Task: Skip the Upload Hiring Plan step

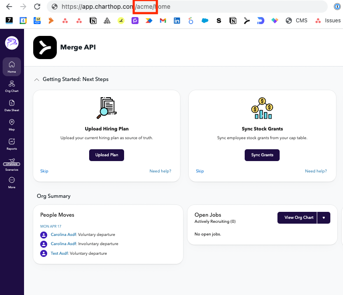Action: 44,171
